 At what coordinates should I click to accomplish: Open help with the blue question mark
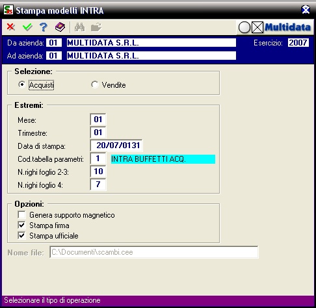pyautogui.click(x=44, y=27)
